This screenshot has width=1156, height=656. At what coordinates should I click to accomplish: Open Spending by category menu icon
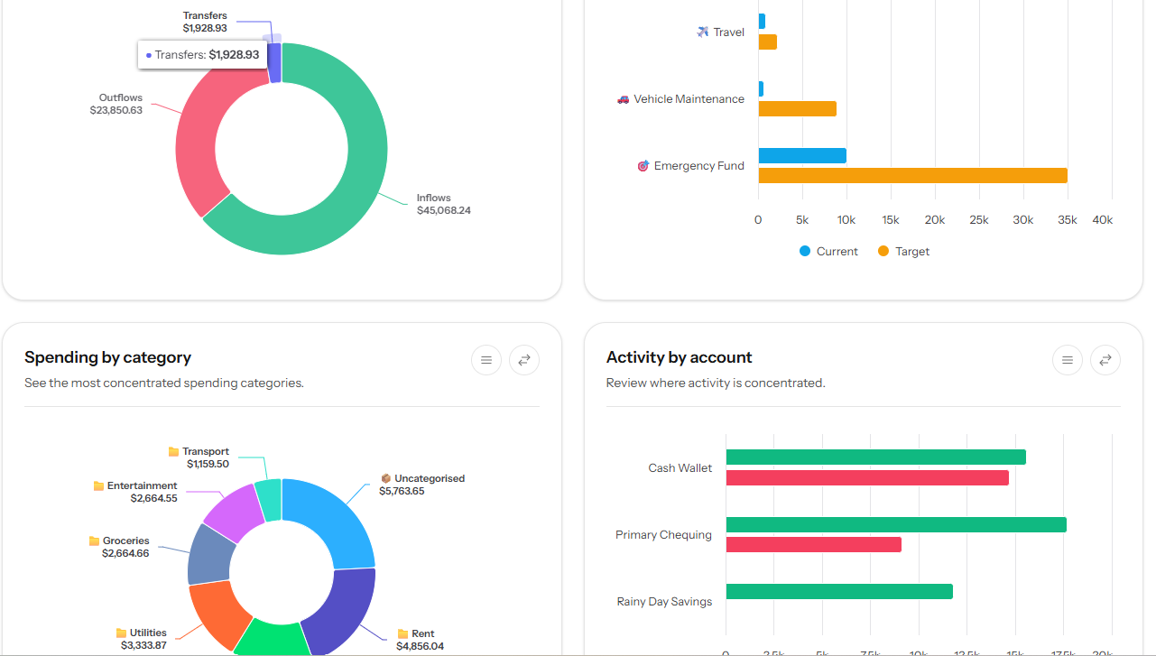coord(486,360)
